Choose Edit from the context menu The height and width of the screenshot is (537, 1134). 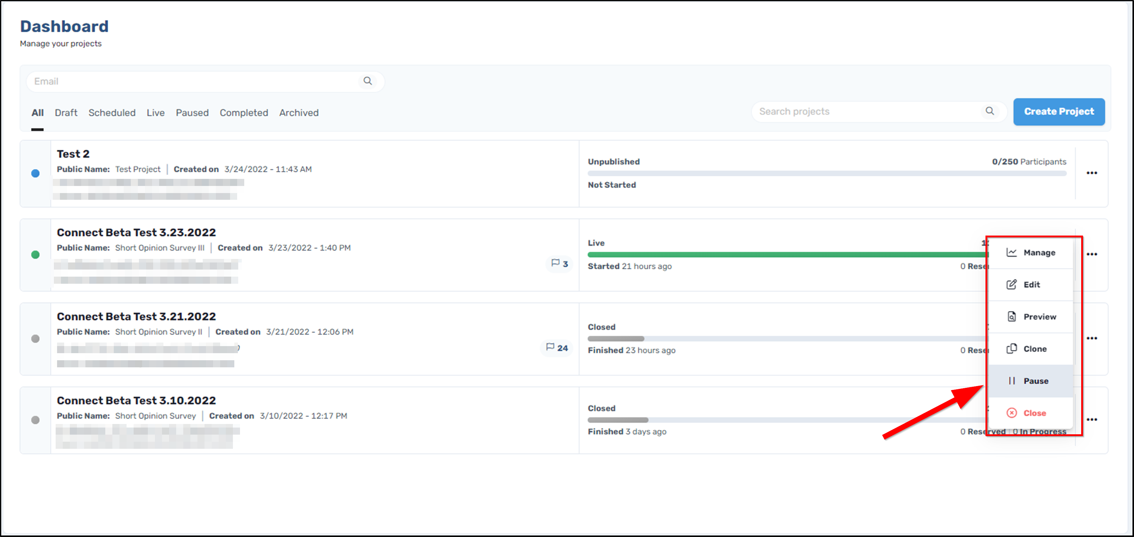(1030, 284)
